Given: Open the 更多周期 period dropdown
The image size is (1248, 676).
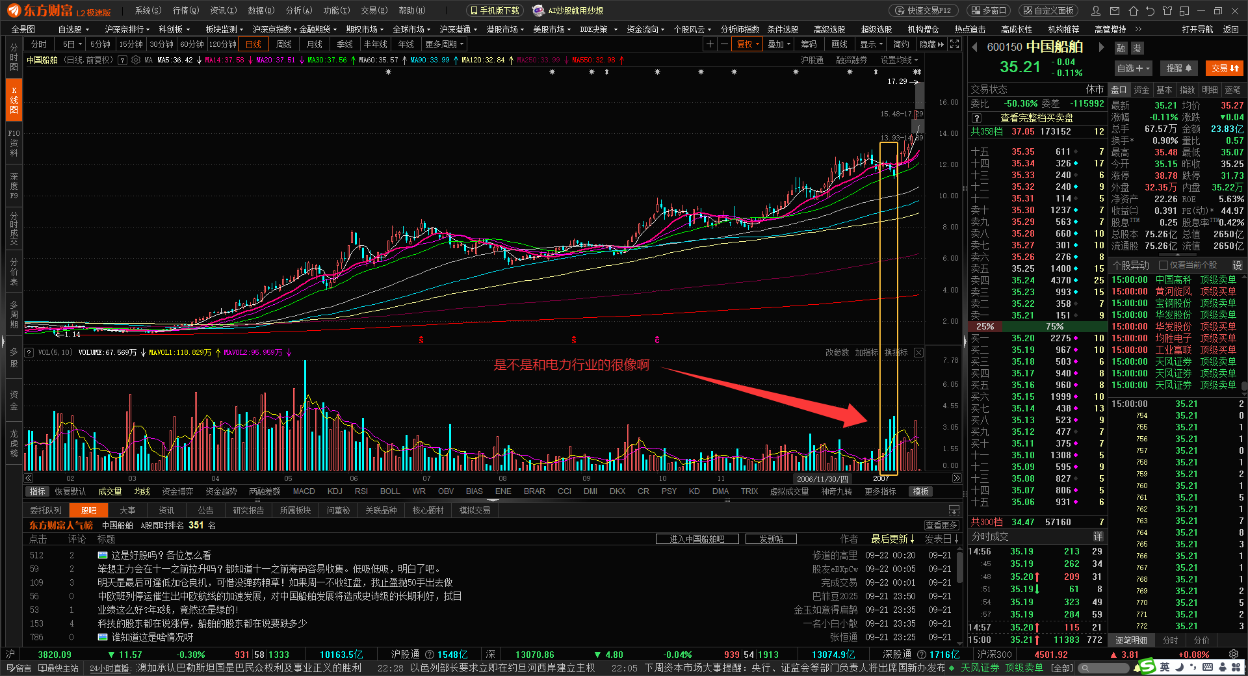Looking at the screenshot, I should (445, 44).
